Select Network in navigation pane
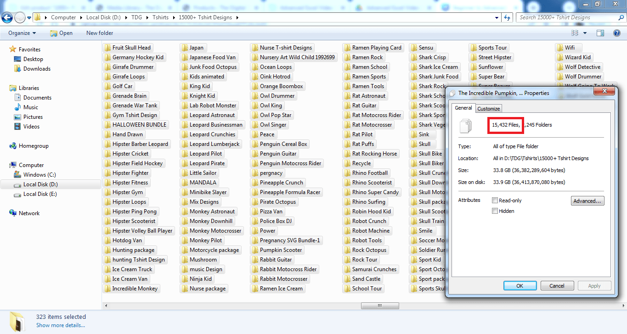 pyautogui.click(x=29, y=213)
